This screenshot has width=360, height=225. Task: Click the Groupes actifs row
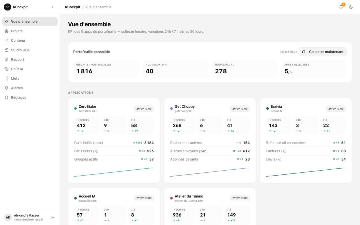[114, 159]
